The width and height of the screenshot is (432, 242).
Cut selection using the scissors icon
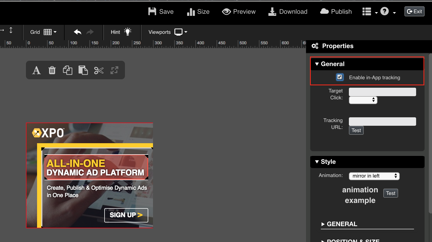99,70
